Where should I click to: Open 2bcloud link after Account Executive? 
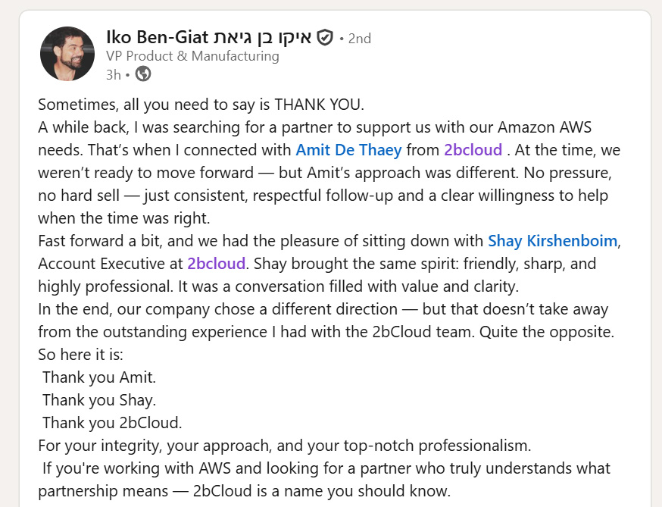point(216,264)
